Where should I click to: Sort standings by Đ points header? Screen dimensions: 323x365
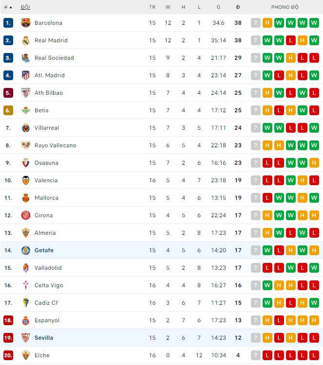point(238,7)
